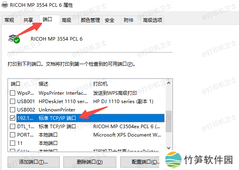Check the PORT... local port checkbox
The image size is (239, 170).
pyautogui.click(x=12, y=135)
